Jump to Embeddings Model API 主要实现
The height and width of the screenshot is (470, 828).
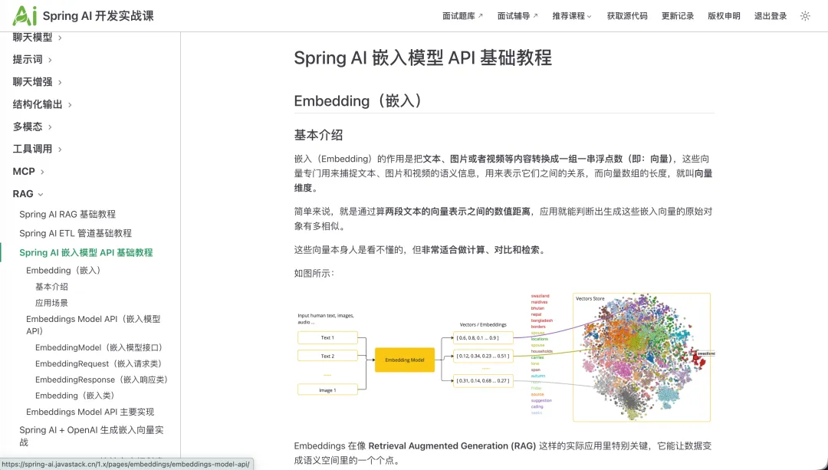90,412
